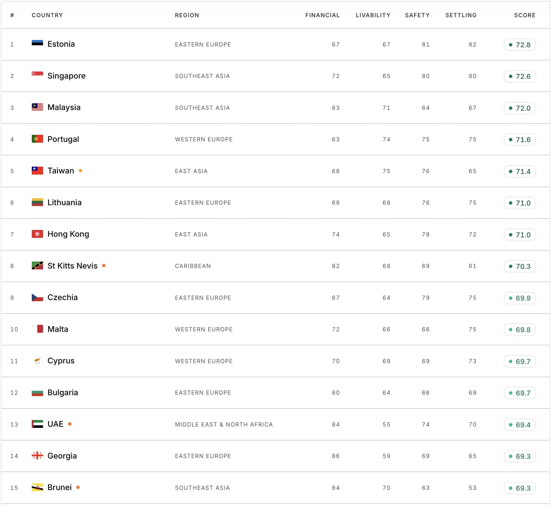Click the Cyprus table row region text
The width and height of the screenshot is (552, 505).
pos(204,361)
